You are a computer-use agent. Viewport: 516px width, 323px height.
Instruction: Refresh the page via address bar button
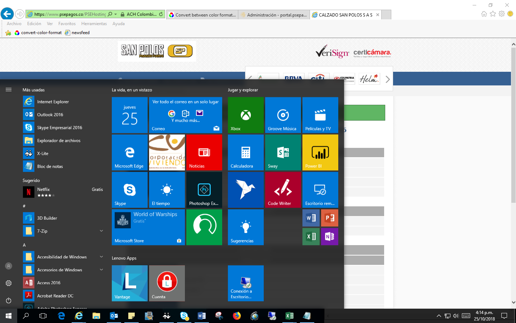[161, 14]
